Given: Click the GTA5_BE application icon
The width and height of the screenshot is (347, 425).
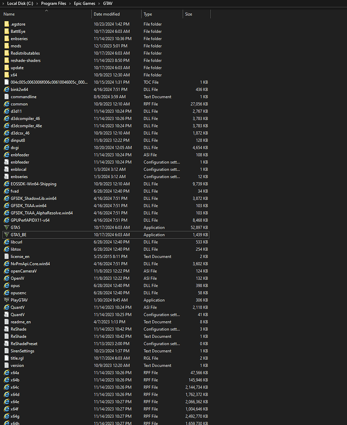Looking at the screenshot, I should (6, 235).
